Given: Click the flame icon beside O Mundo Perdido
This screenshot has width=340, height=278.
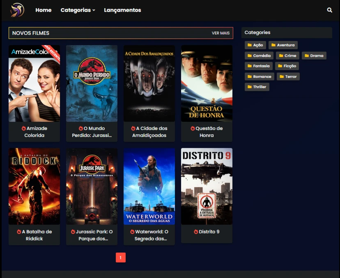Looking at the screenshot, I should (80, 128).
